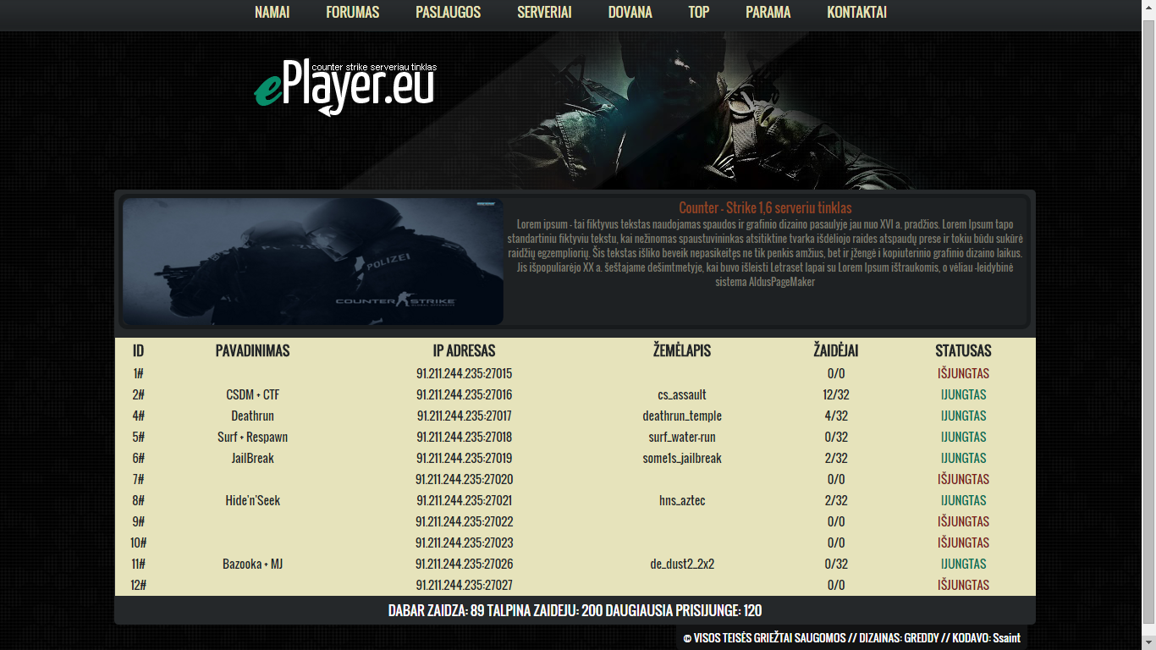Screen dimensions: 1156x650
Task: Click the Counter-Strike 1,6 serveriu tinklas heading
Action: coord(765,207)
